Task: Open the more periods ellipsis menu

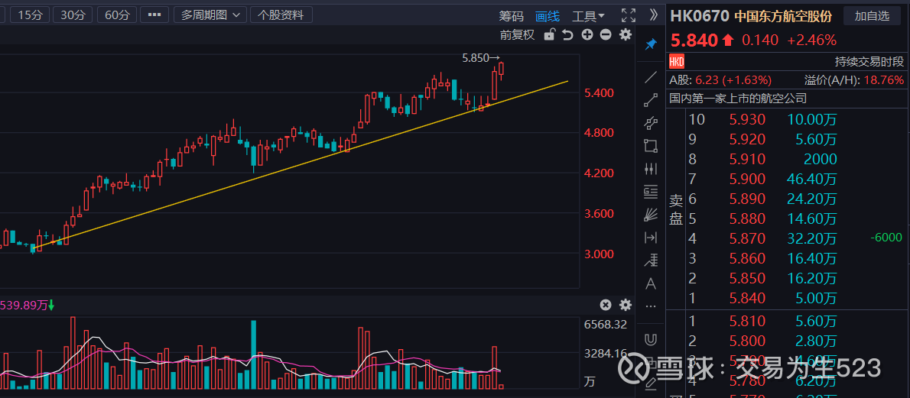Action: (154, 15)
